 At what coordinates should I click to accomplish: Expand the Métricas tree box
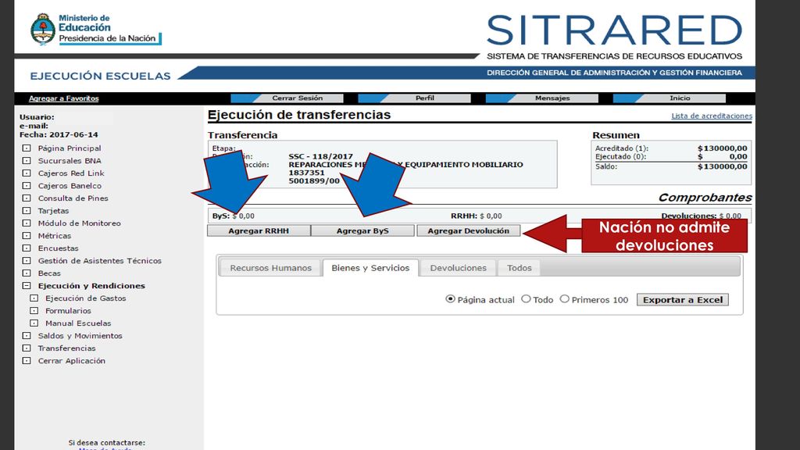27,236
